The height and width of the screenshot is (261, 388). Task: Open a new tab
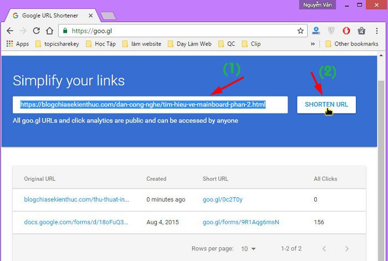109,16
